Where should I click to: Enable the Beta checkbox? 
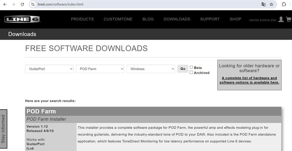191,67
